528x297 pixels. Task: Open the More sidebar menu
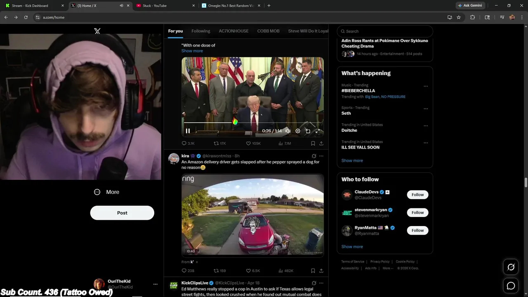107,192
